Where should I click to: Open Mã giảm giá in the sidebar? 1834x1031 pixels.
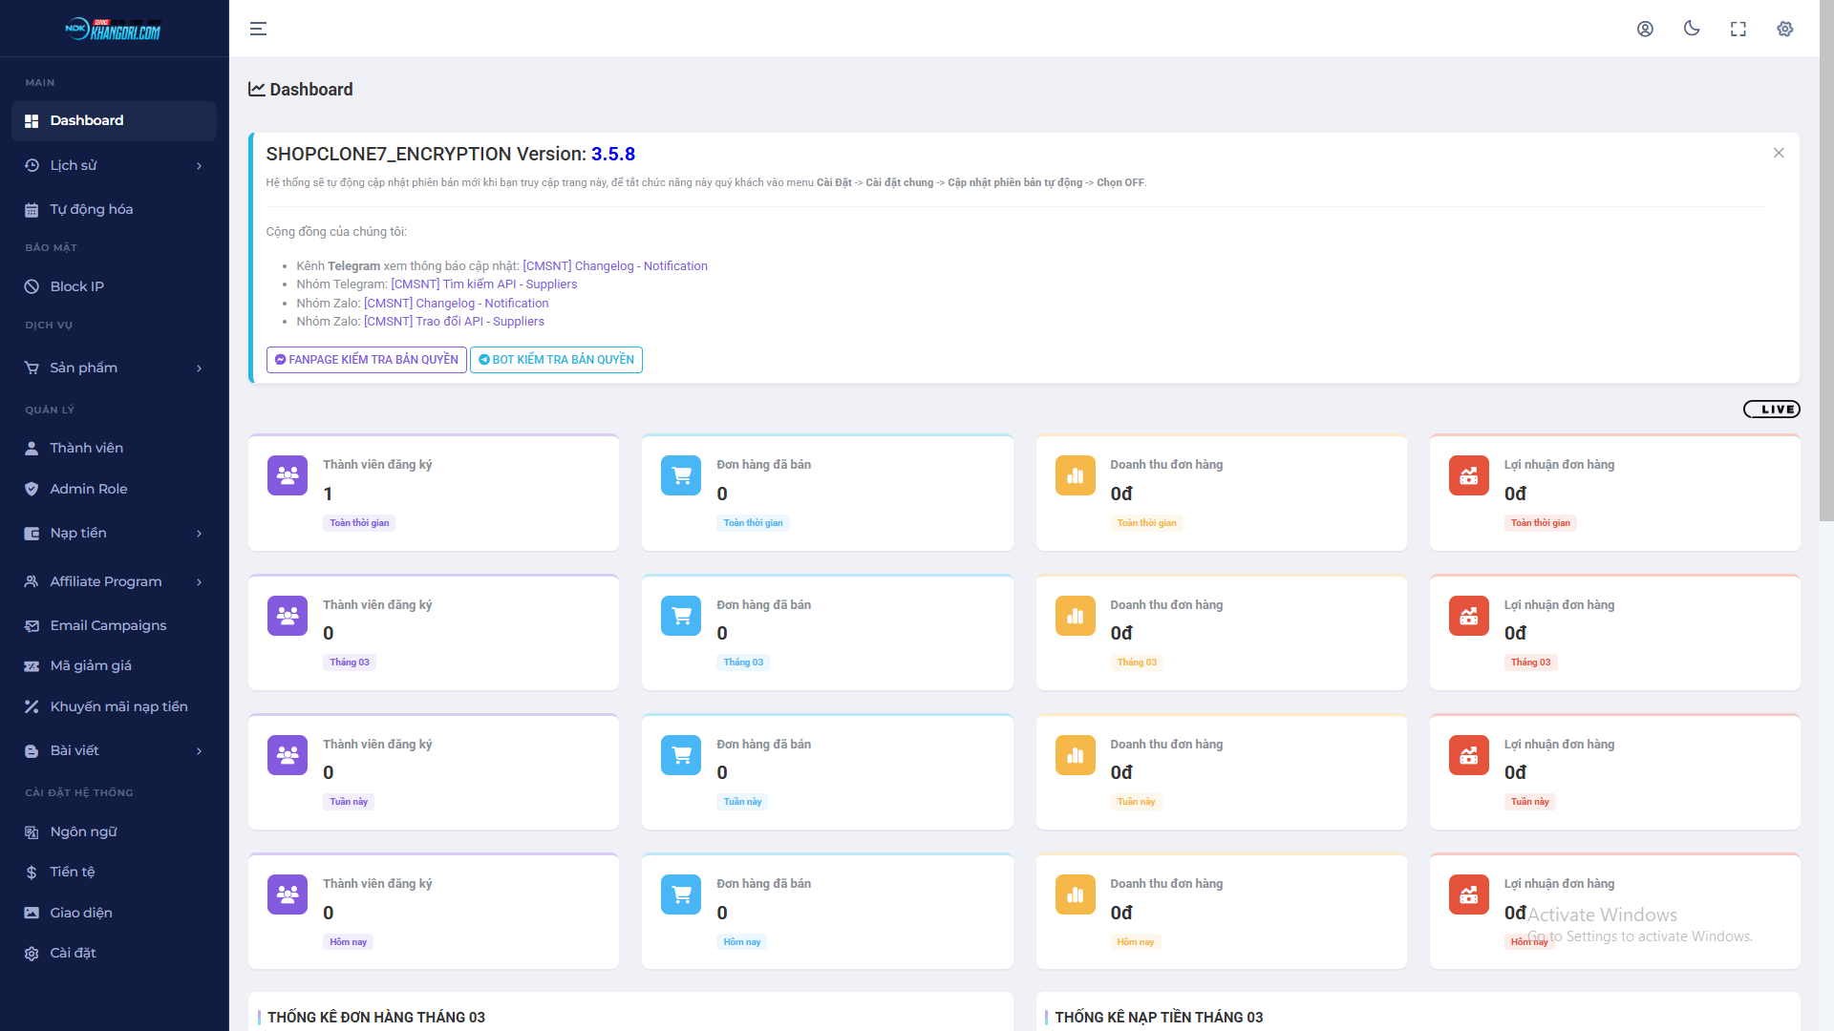coord(92,665)
